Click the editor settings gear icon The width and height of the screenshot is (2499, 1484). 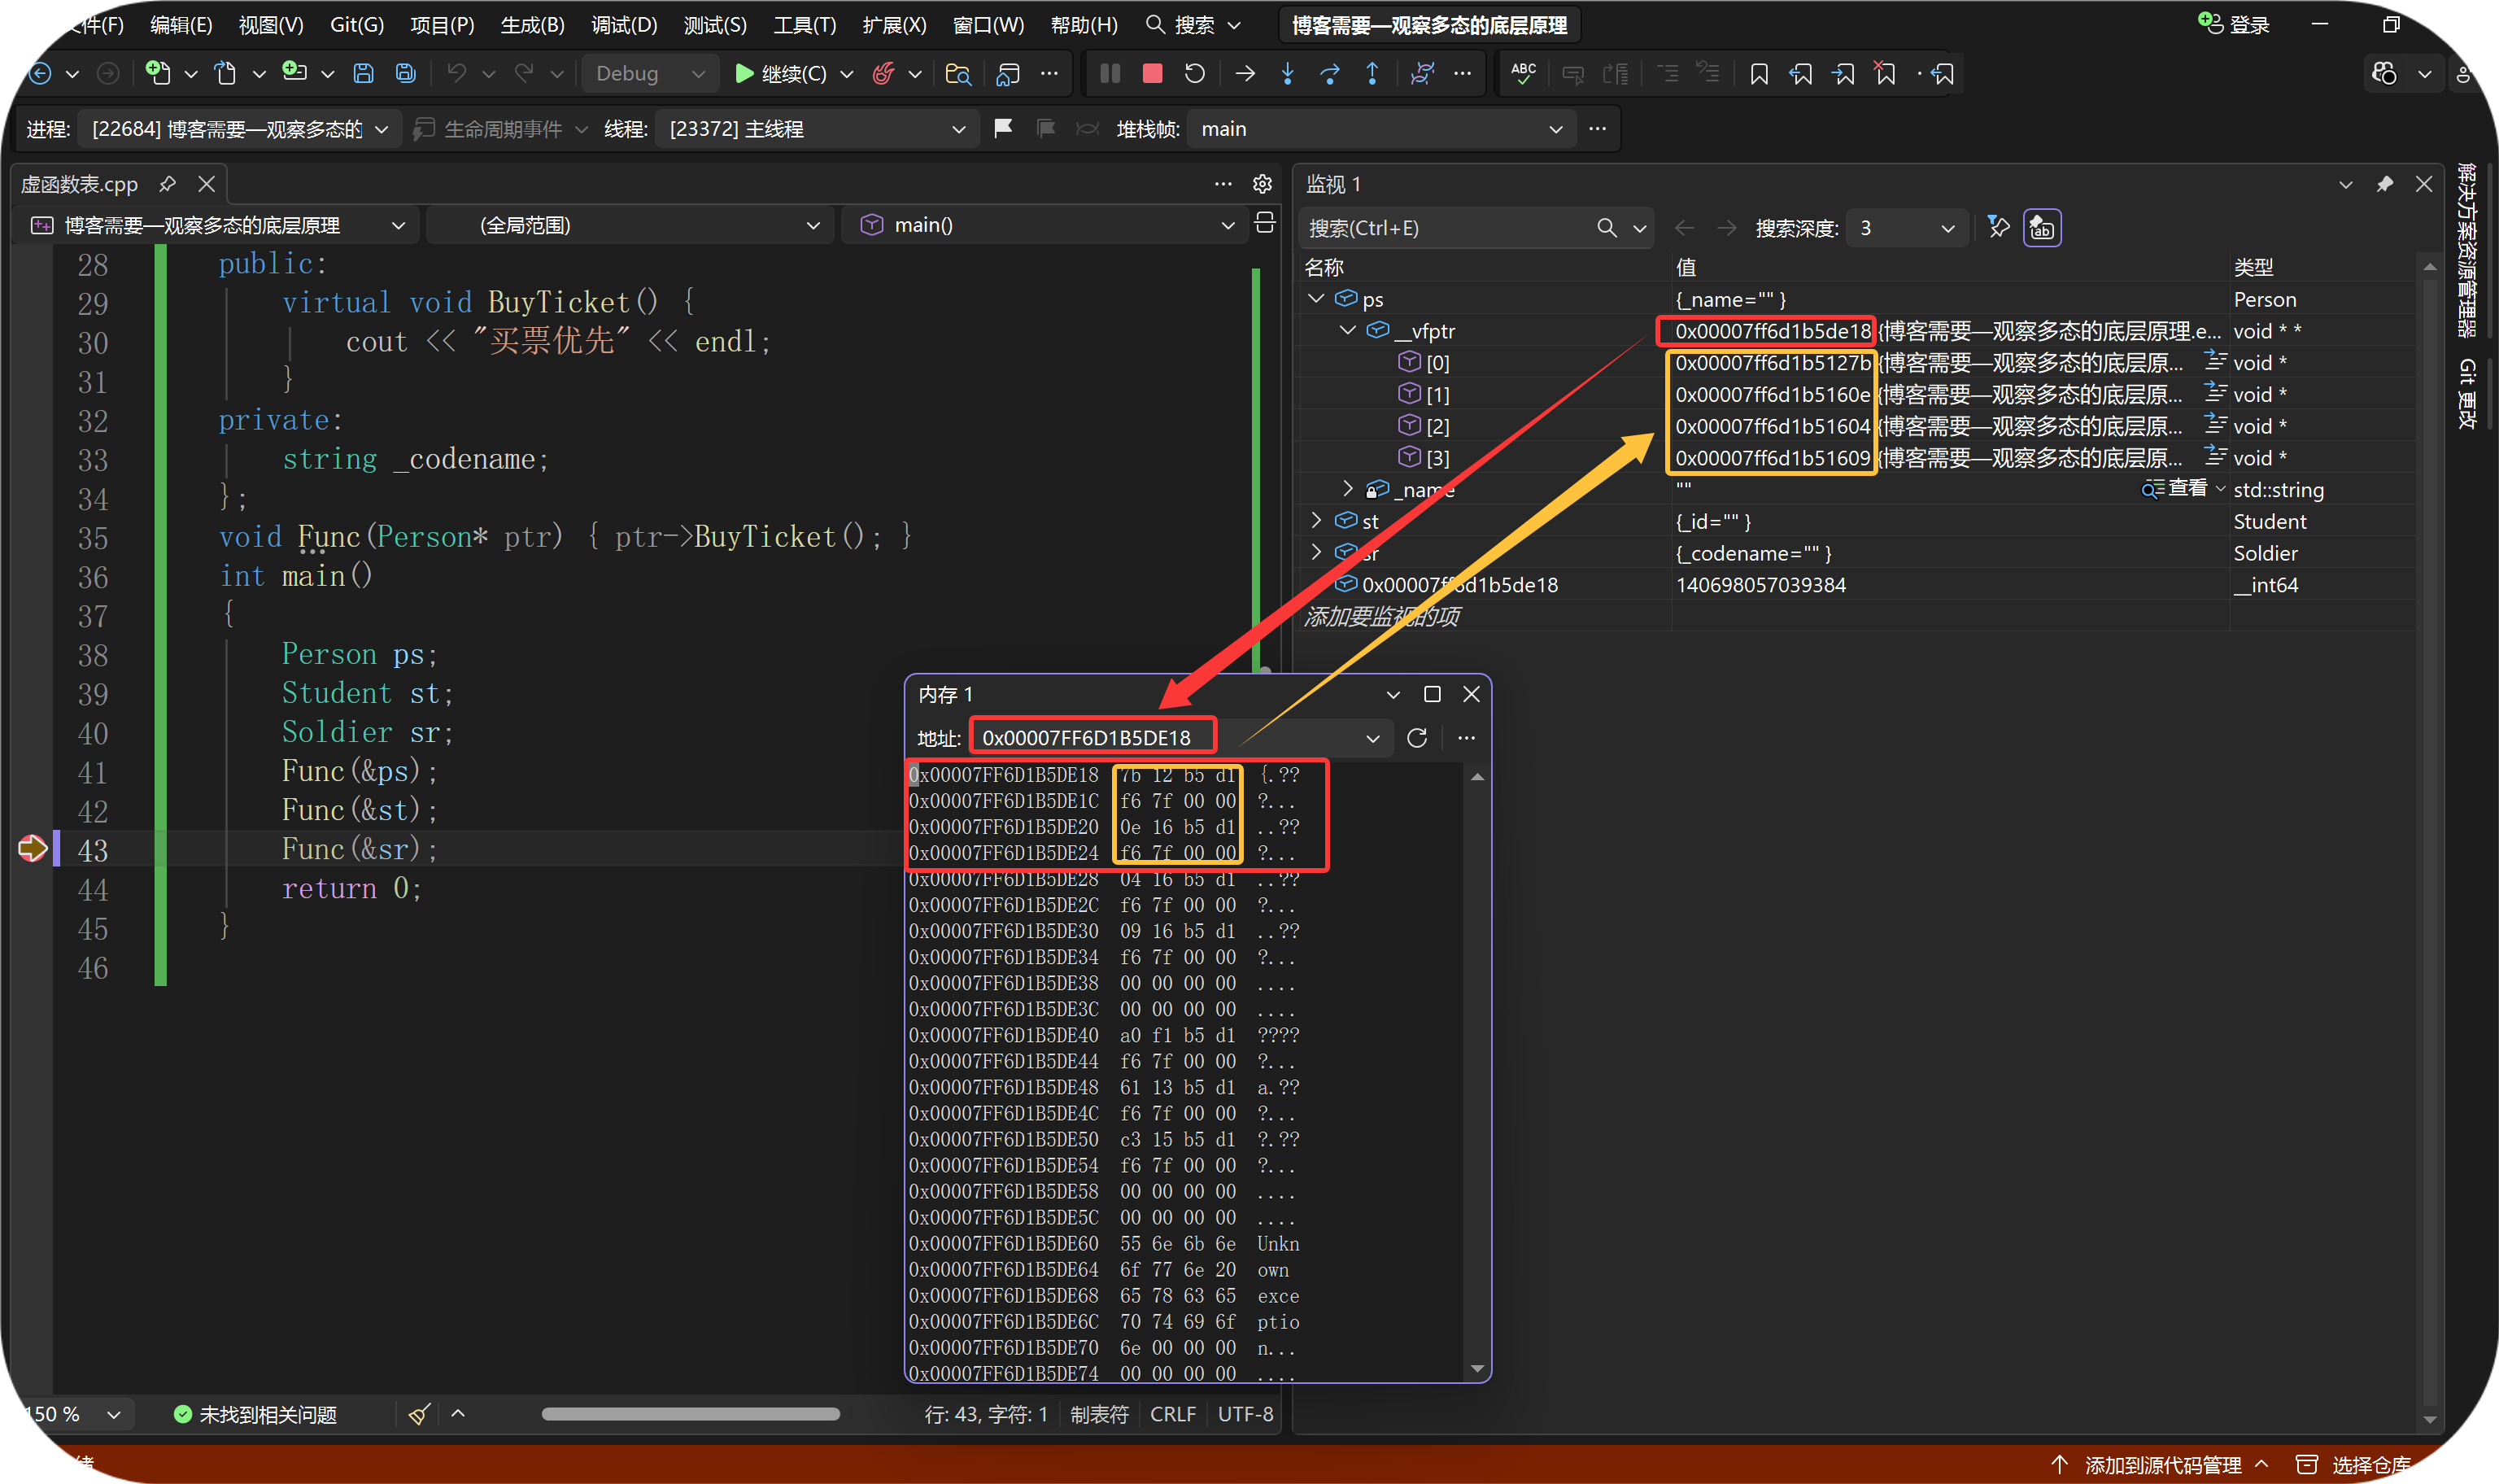[x=1263, y=184]
